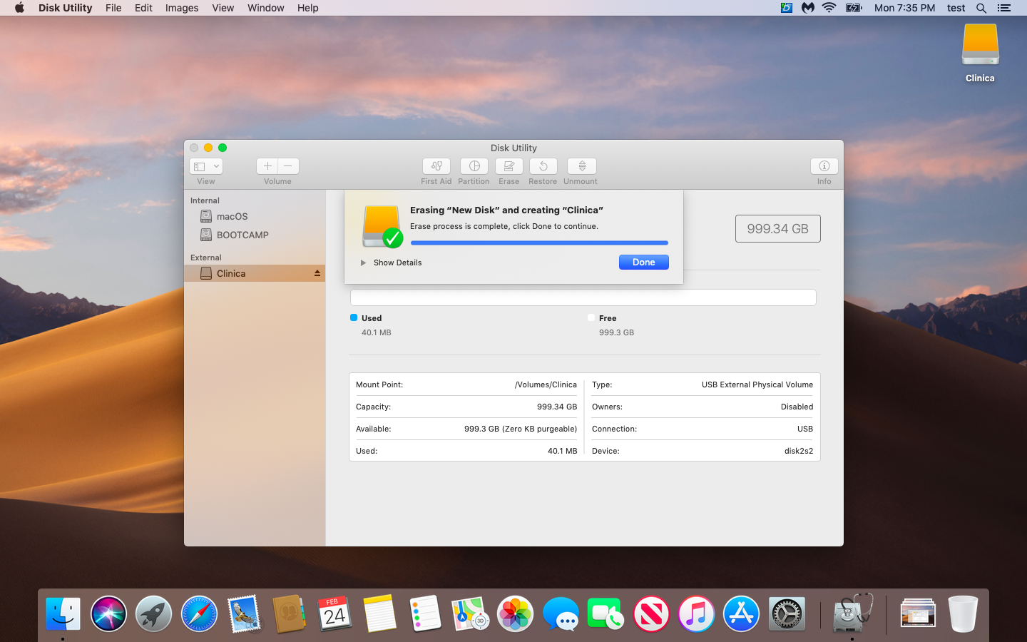
Task: Open the File menu
Action: point(113,8)
